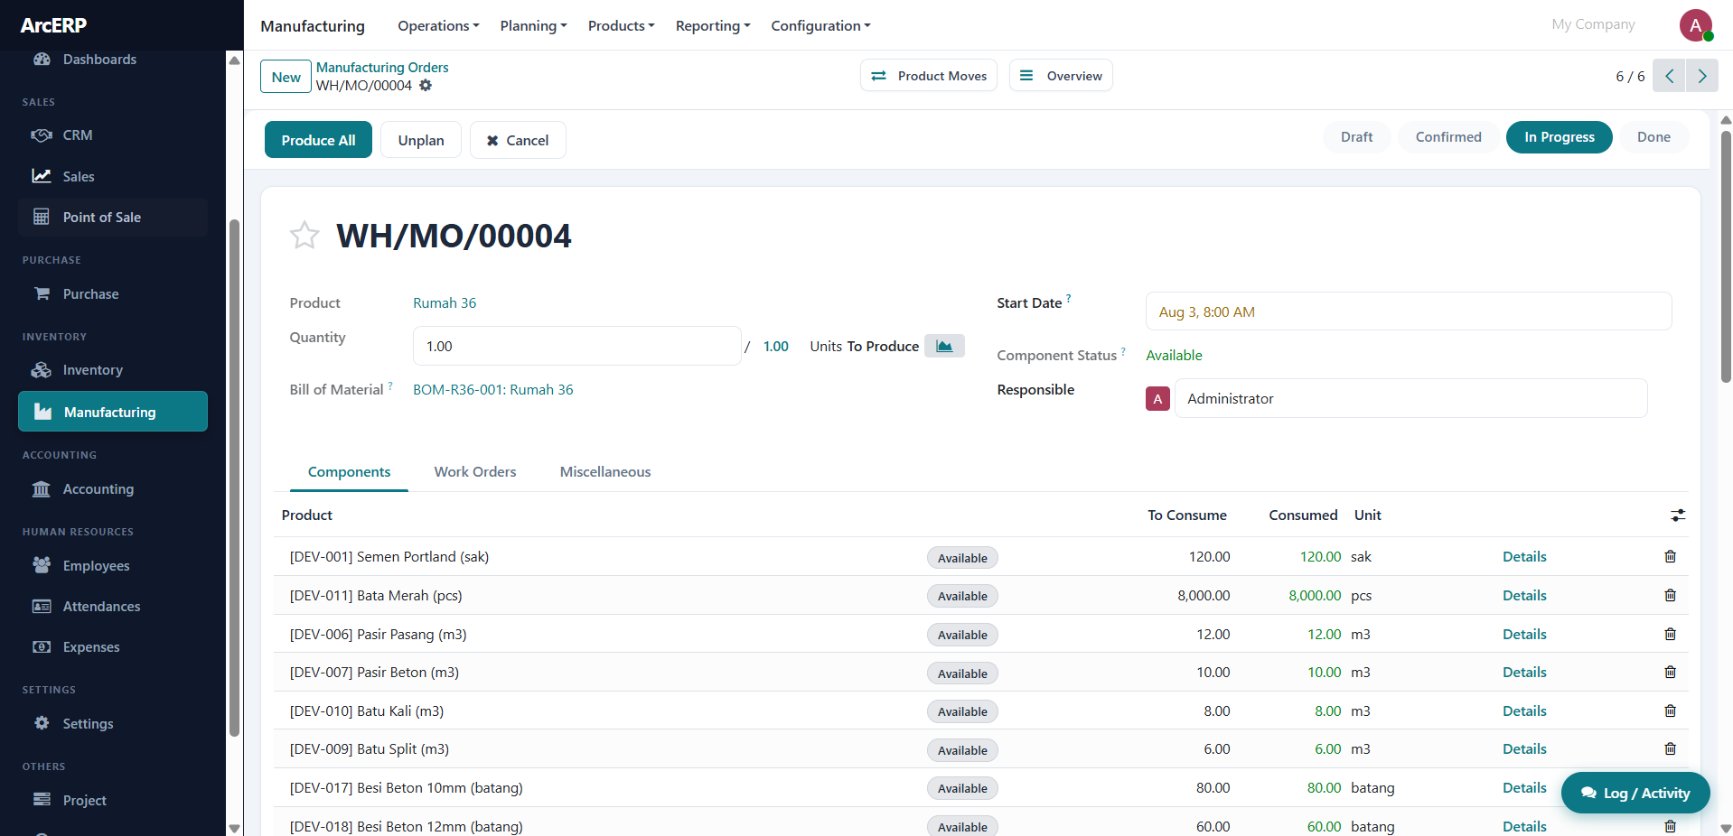Click the Unplan button

coord(421,140)
